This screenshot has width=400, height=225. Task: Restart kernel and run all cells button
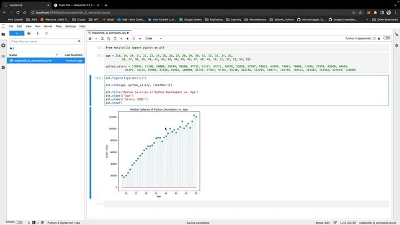point(140,39)
